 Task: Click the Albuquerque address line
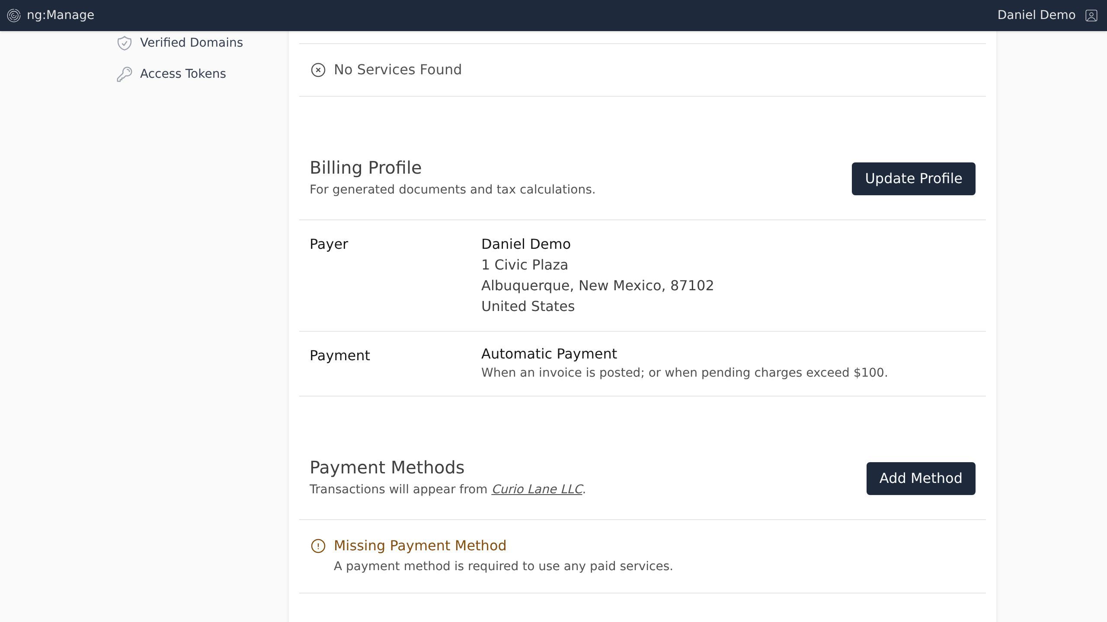[597, 286]
